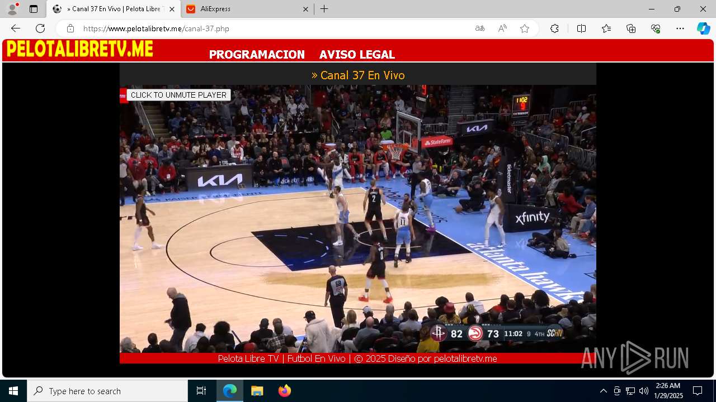Open volume control tray icon

(x=643, y=391)
